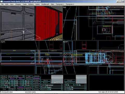
Task: Toggle the Camera button
Action: pos(21,87)
